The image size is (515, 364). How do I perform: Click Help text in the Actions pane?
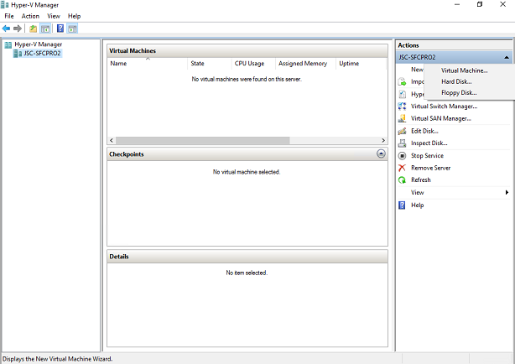click(x=417, y=205)
